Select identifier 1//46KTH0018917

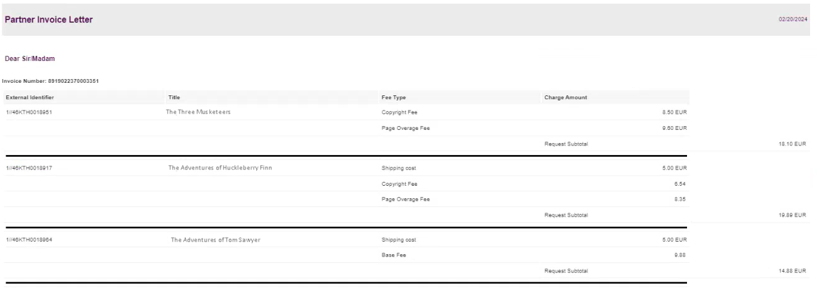[x=30, y=168]
